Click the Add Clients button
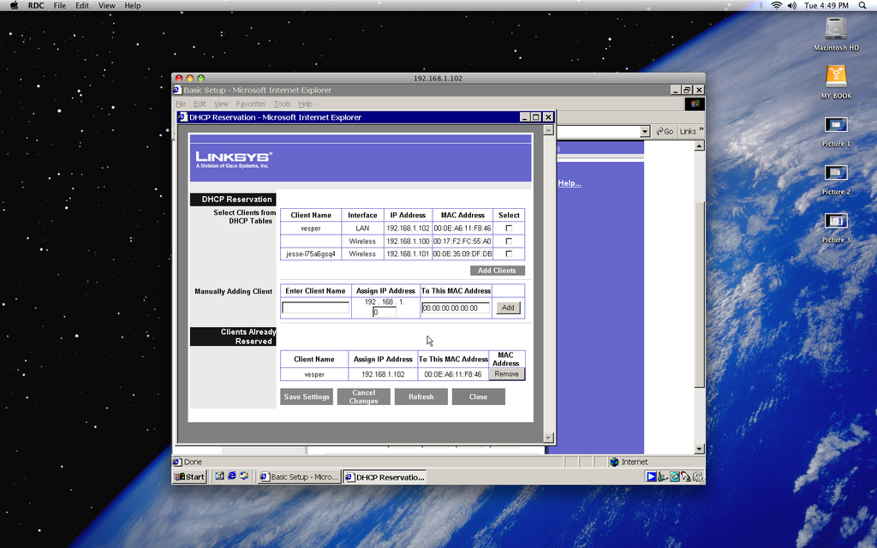 click(x=498, y=271)
